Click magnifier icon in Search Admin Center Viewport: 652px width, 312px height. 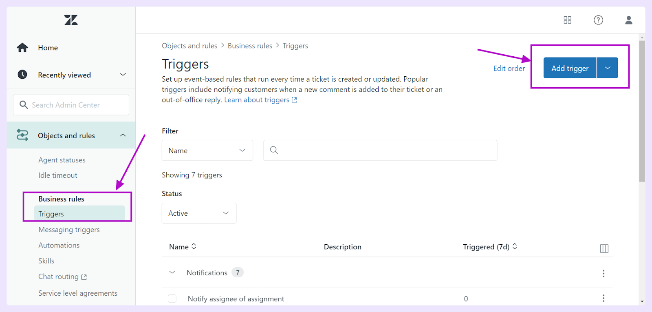coord(24,105)
